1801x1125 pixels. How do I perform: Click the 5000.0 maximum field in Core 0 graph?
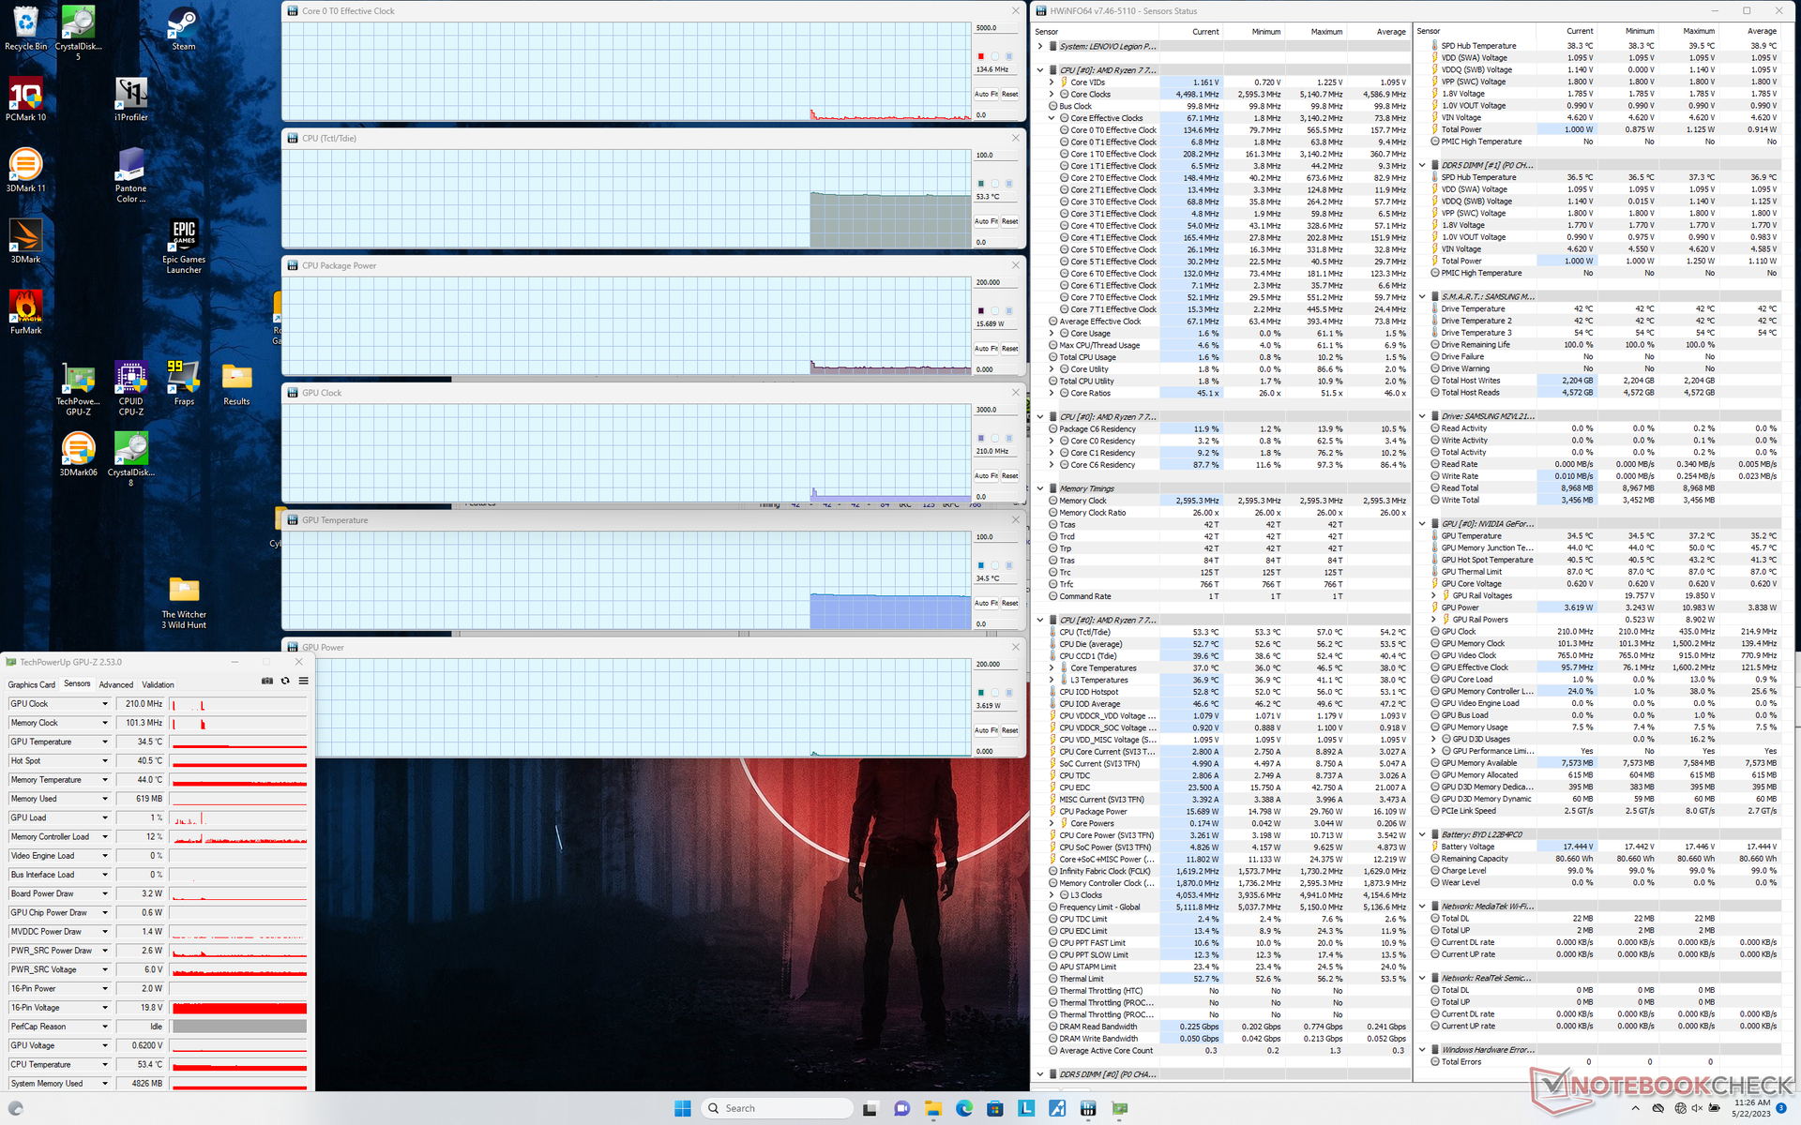[996, 28]
